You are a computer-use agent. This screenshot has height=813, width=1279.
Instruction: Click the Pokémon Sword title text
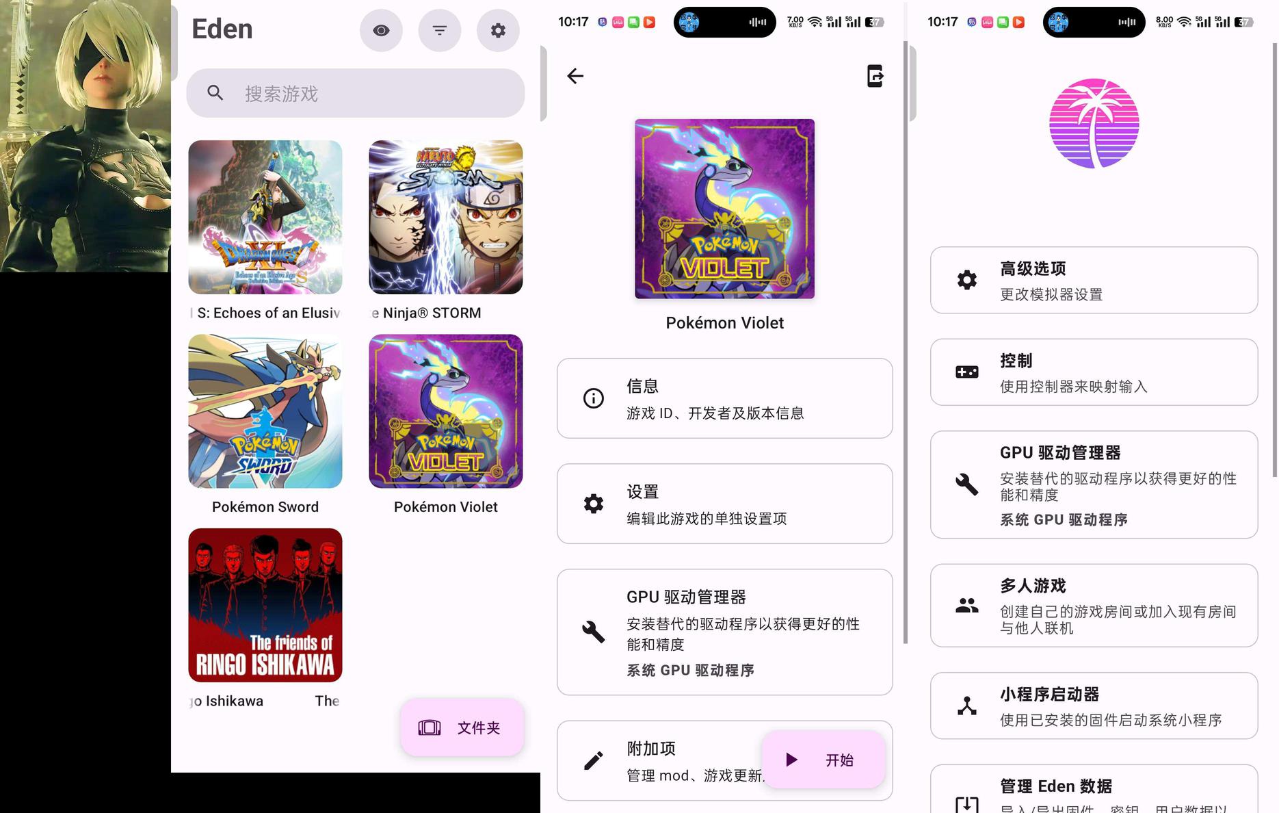point(265,507)
